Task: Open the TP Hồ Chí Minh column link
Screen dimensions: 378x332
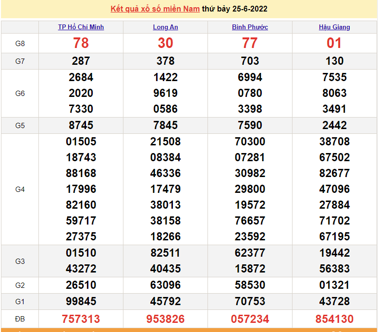Action: click(x=81, y=27)
